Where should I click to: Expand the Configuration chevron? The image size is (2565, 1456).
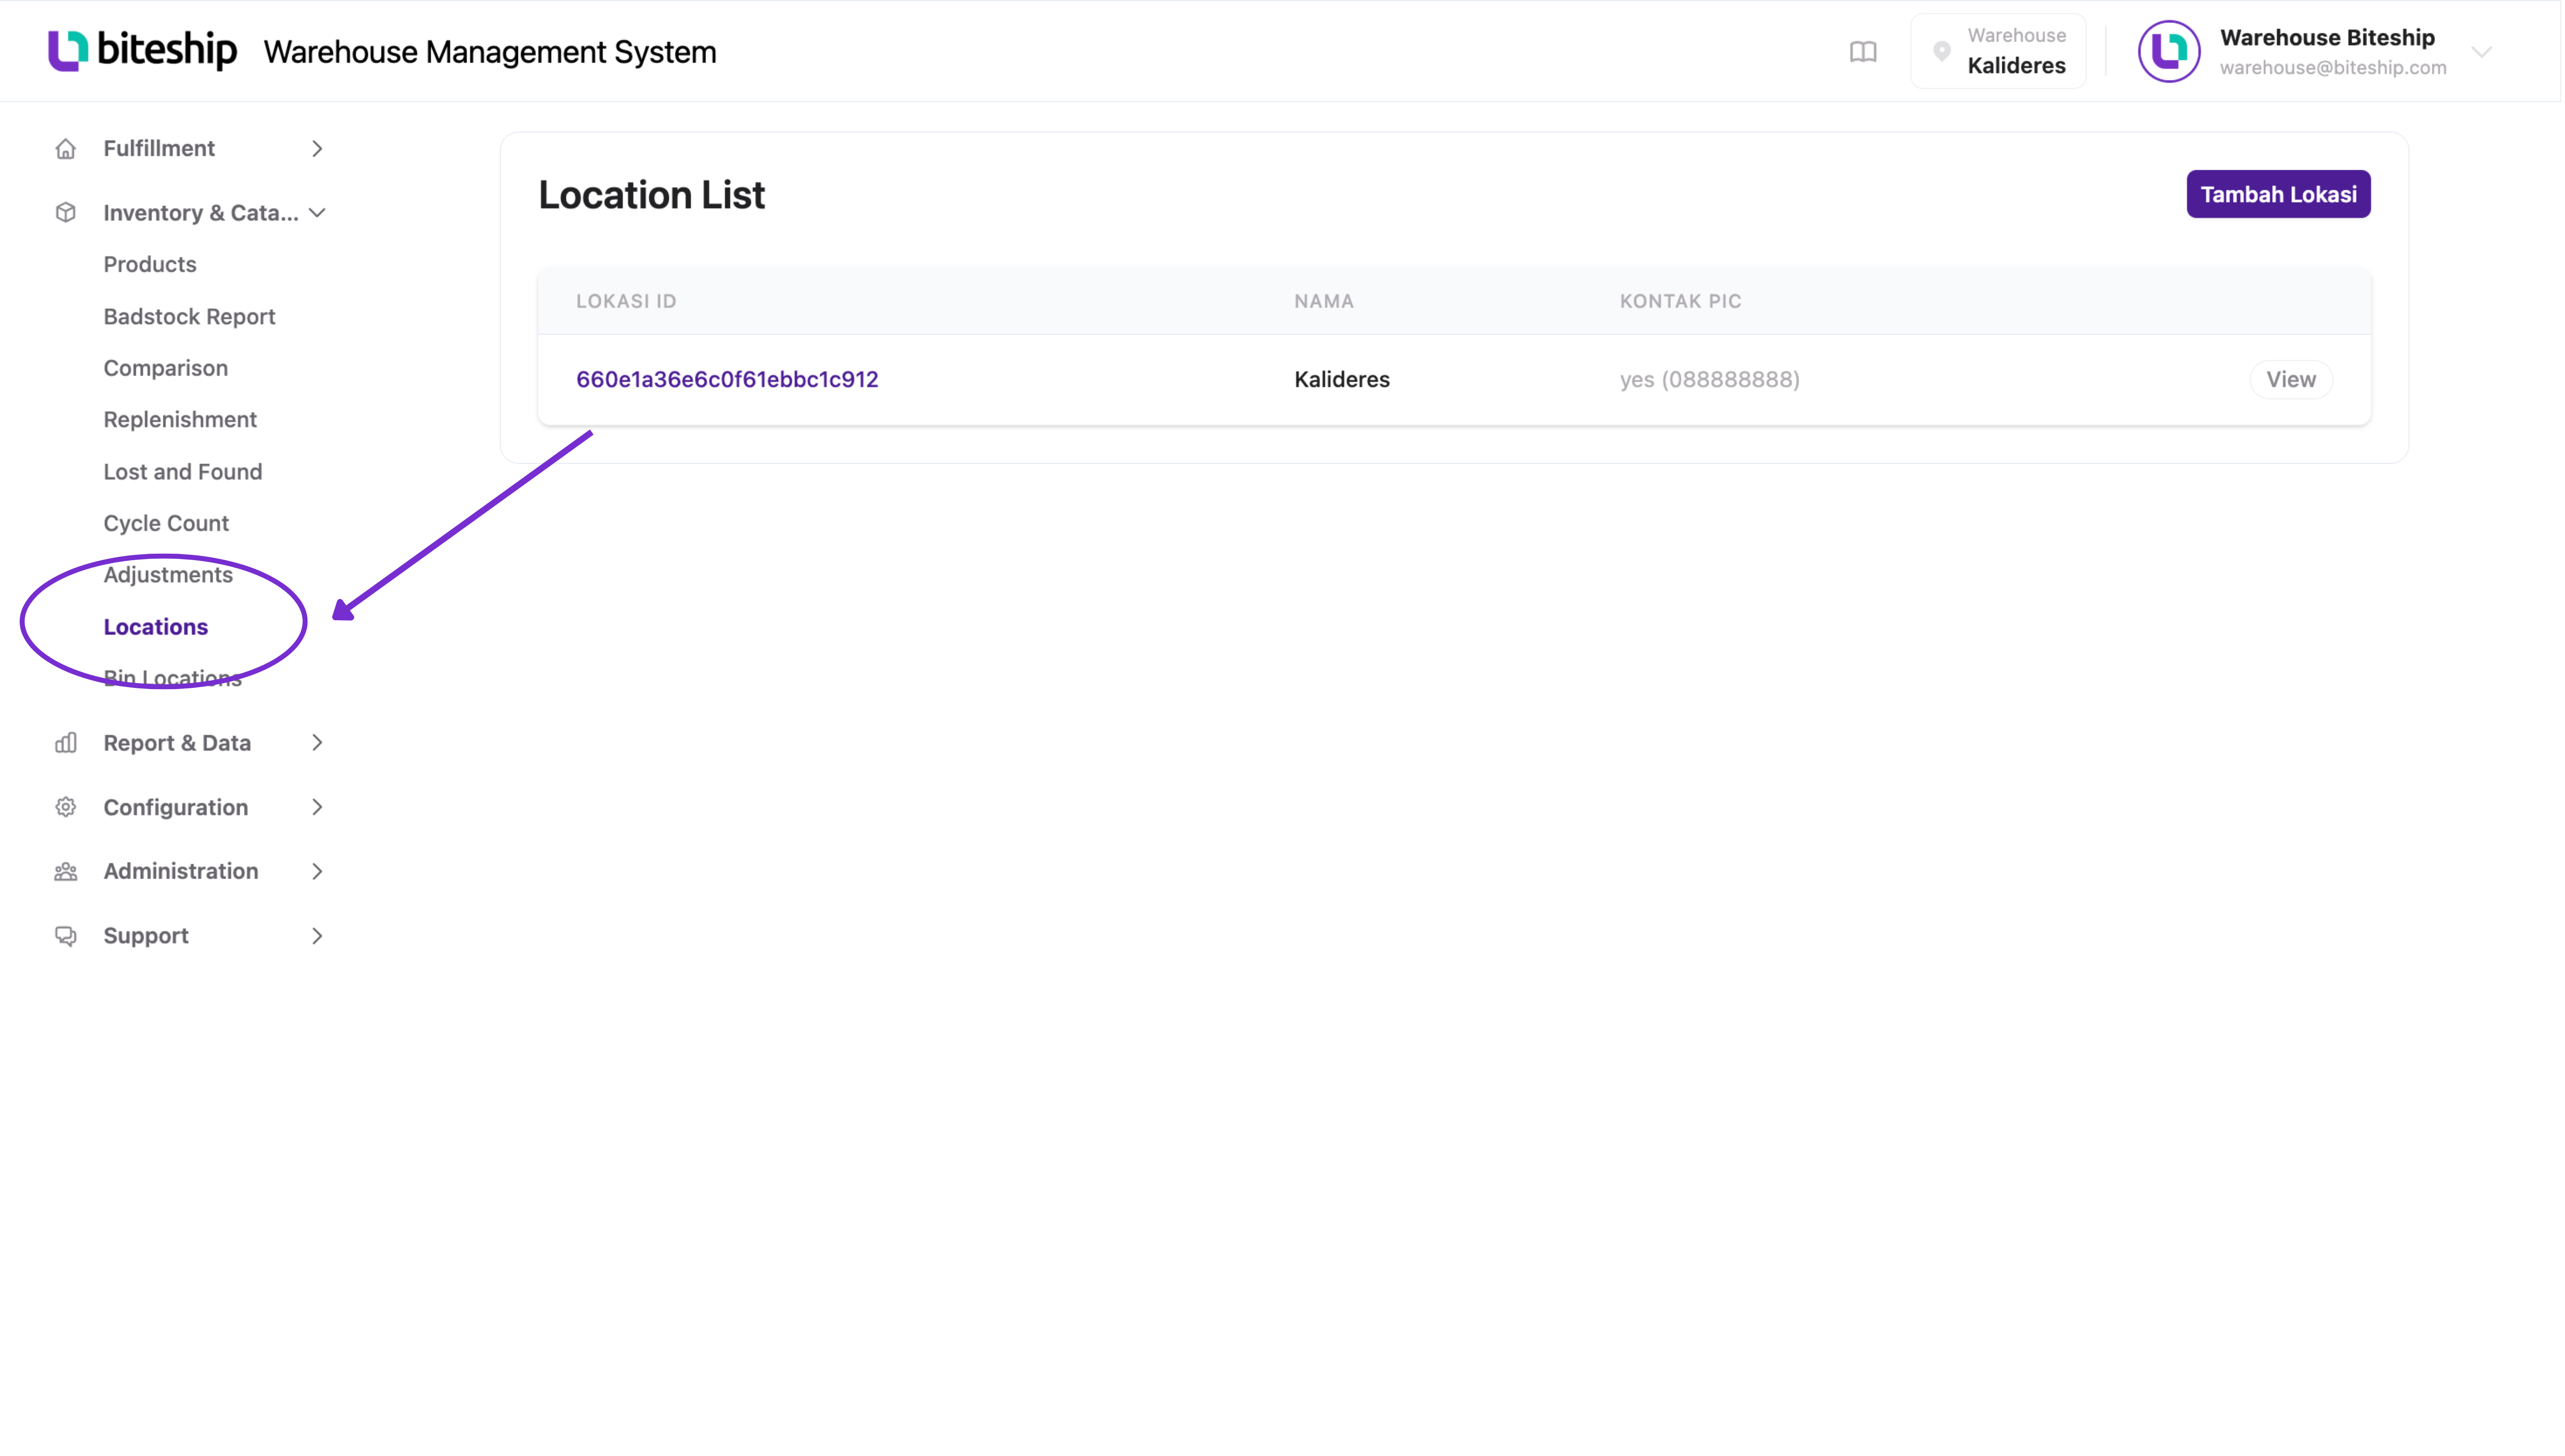(x=317, y=807)
